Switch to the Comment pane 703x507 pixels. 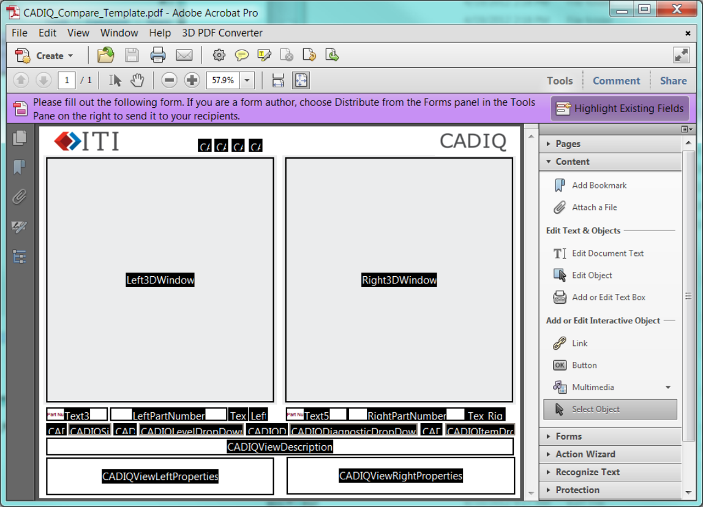(x=615, y=80)
